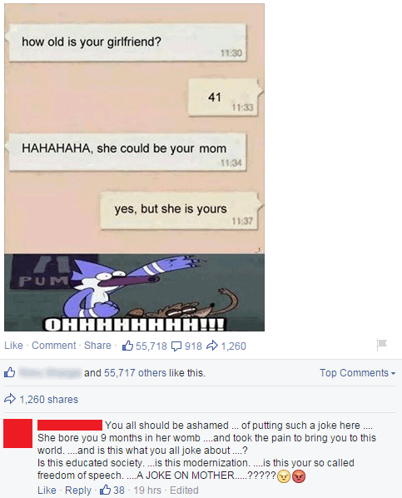This screenshot has width=402, height=498.
Task: Open the Edited history link
Action: point(184,490)
